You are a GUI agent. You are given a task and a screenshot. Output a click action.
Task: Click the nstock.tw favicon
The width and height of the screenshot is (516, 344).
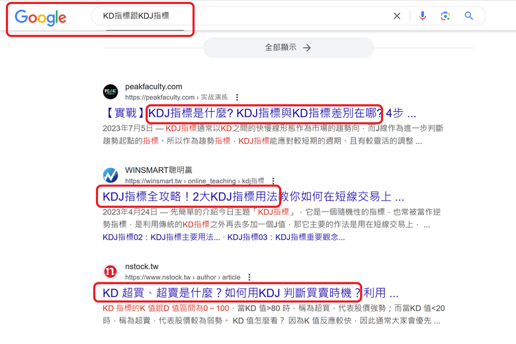[110, 272]
